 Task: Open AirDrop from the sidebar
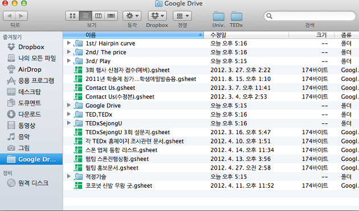(31, 69)
